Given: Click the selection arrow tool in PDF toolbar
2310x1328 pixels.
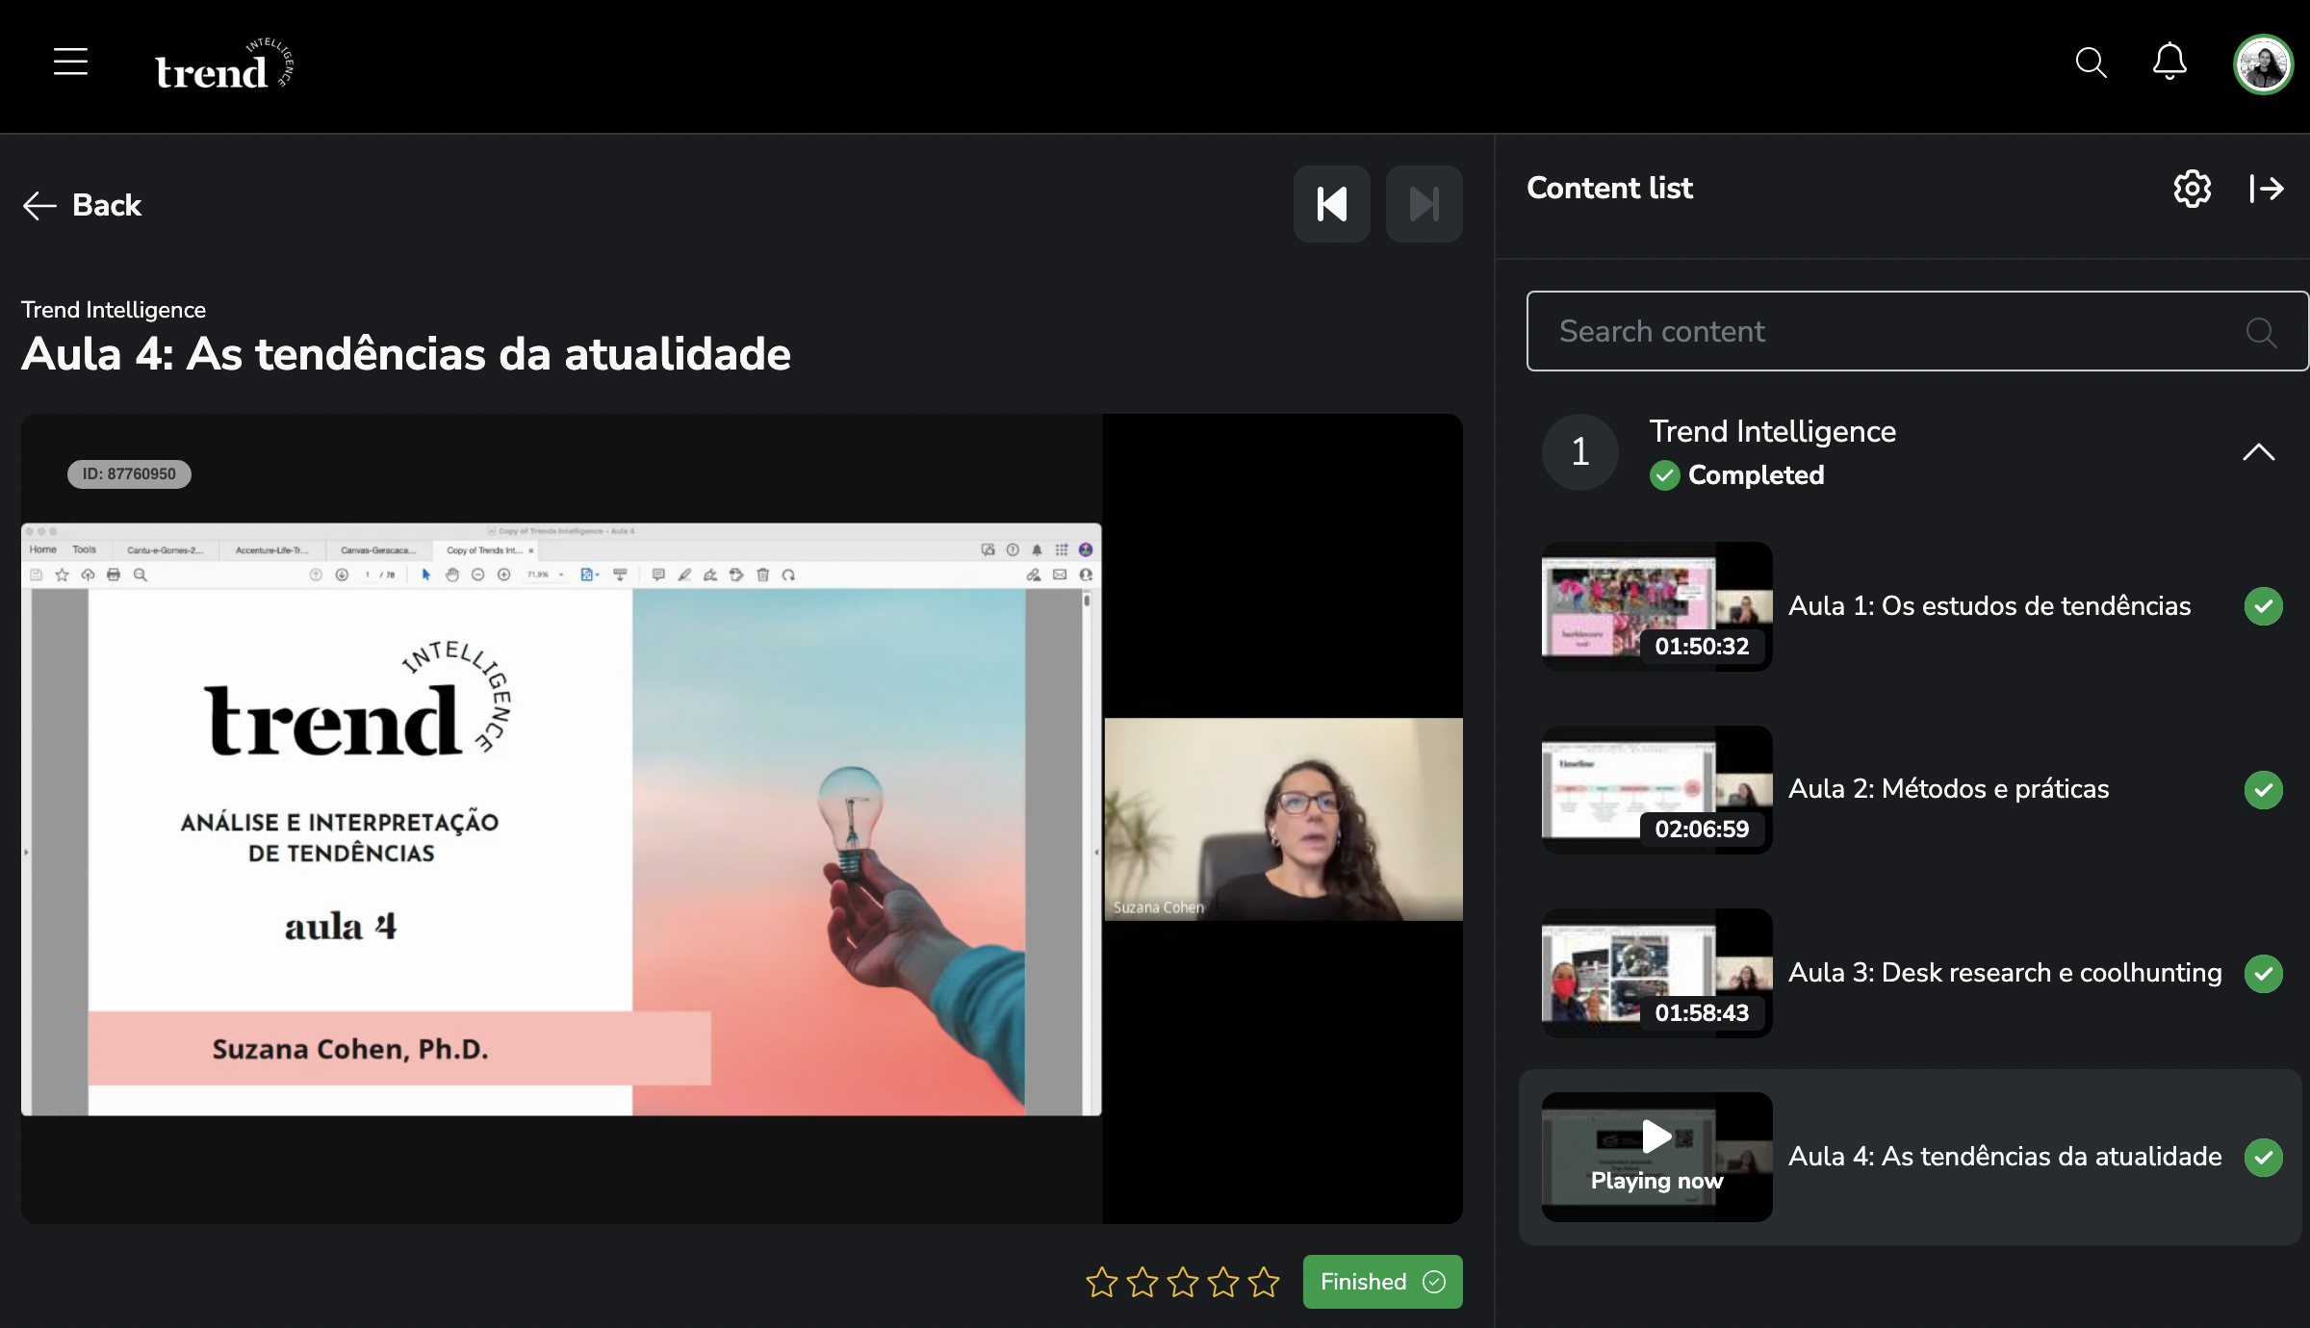Looking at the screenshot, I should click(426, 575).
